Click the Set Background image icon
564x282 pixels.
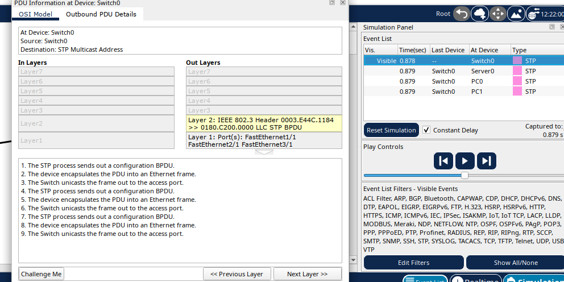(x=516, y=14)
